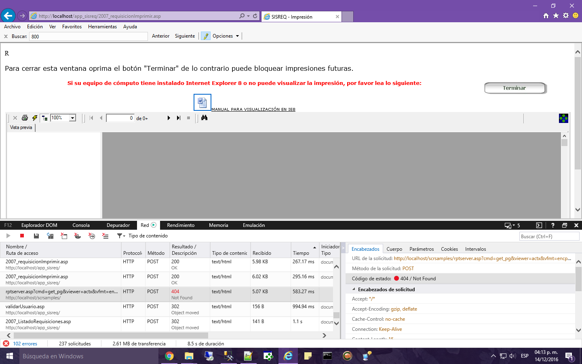The width and height of the screenshot is (582, 364).
Task: Open the 100% zoom dropdown in report viewer
Action: coord(73,118)
